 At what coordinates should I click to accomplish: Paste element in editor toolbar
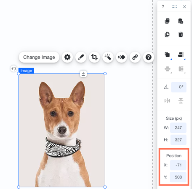(181, 21)
